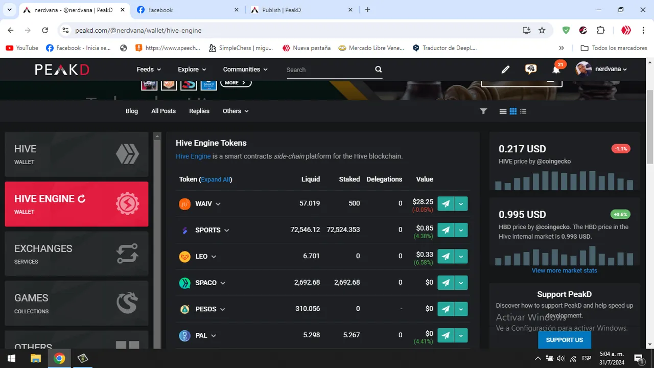The height and width of the screenshot is (368, 654).
Task: Open WAIV row more actions dropdown
Action: point(461,203)
